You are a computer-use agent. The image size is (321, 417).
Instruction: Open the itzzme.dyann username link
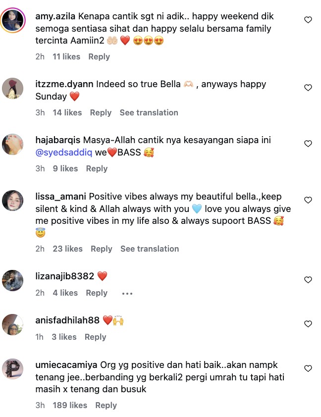tap(64, 84)
